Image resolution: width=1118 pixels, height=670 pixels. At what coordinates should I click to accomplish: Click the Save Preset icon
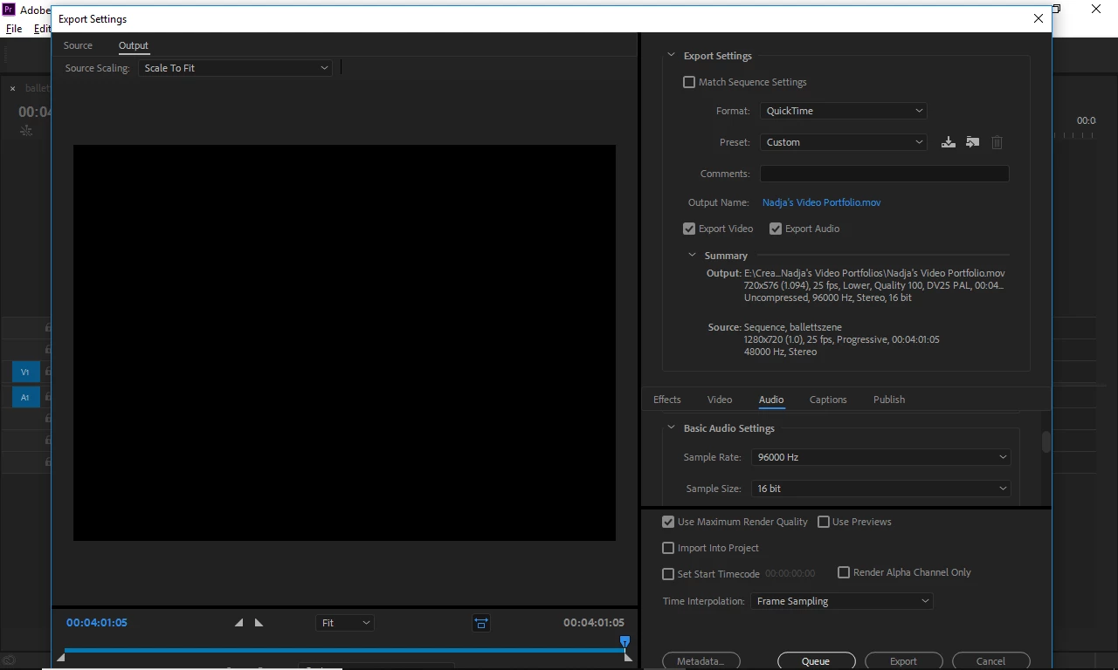[948, 142]
